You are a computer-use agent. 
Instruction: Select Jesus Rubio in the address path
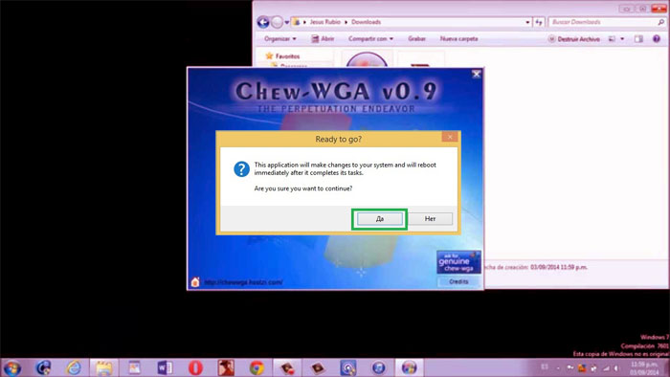click(325, 22)
